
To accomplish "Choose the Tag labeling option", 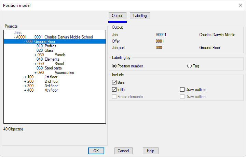I will click(x=190, y=66).
